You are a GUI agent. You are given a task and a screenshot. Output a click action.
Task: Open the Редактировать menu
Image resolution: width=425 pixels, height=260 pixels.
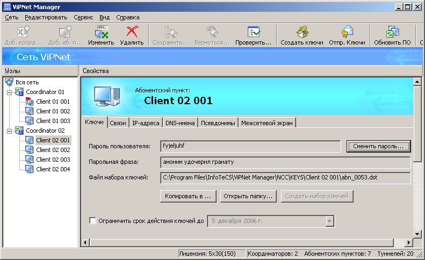[x=46, y=17]
